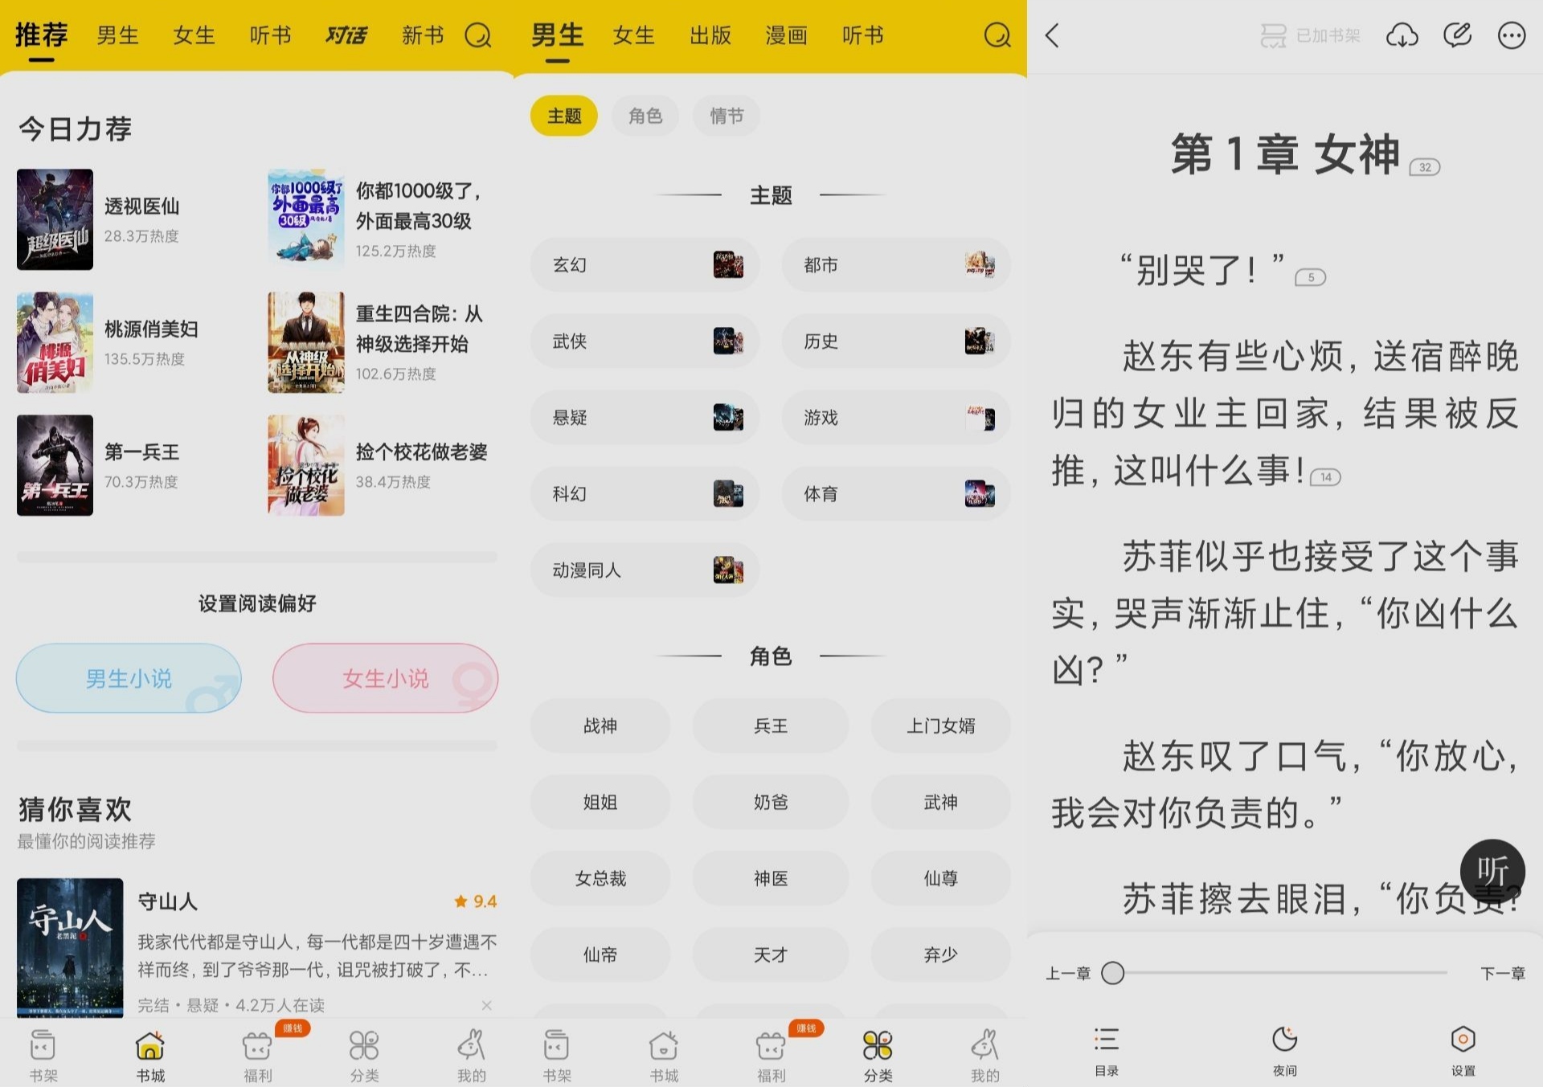This screenshot has height=1087, width=1543.
Task: Open 书架 in the left screen's bottom bar
Action: click(x=43, y=1055)
